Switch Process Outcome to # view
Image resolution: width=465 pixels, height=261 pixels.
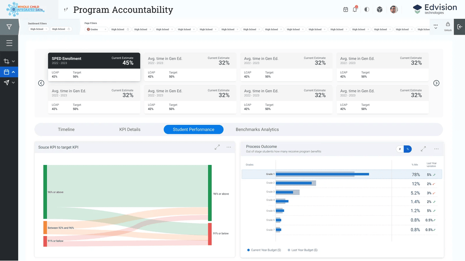point(400,149)
